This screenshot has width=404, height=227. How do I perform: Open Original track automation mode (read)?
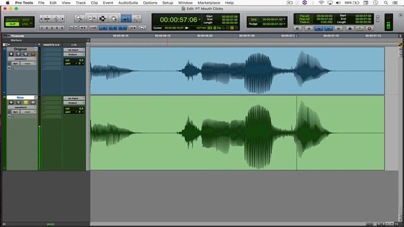click(x=28, y=63)
